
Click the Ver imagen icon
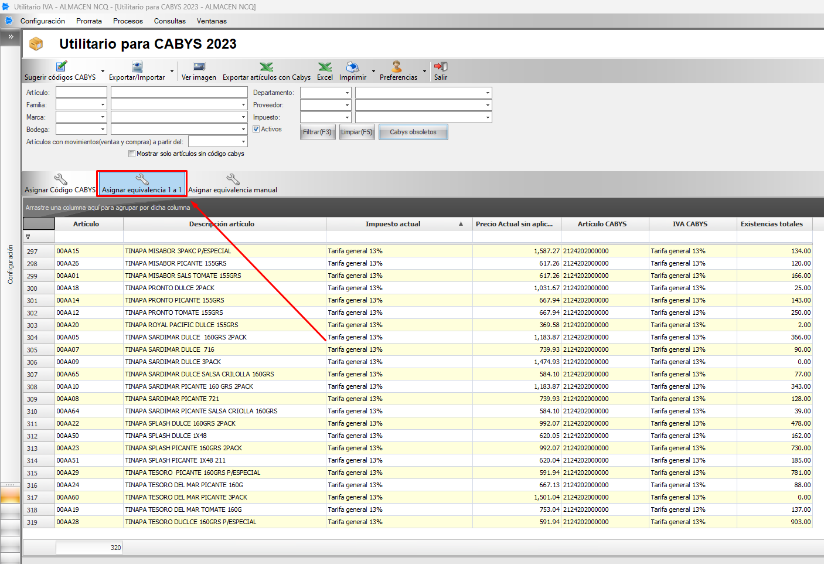tap(199, 67)
